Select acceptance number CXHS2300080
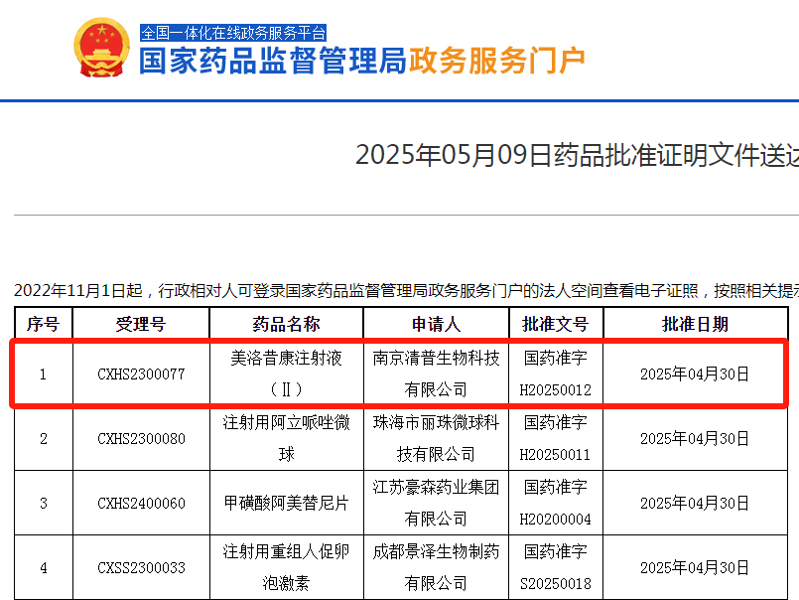Image resolution: width=799 pixels, height=600 pixels. pyautogui.click(x=141, y=439)
